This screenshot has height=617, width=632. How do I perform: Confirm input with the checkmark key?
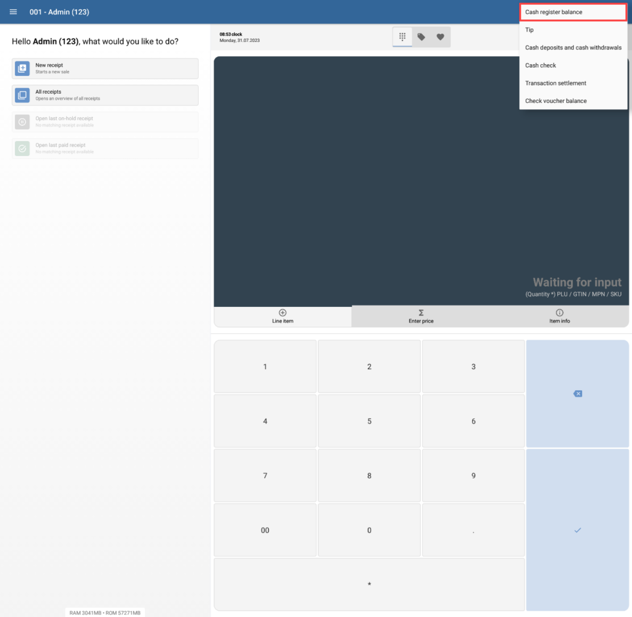tap(576, 529)
